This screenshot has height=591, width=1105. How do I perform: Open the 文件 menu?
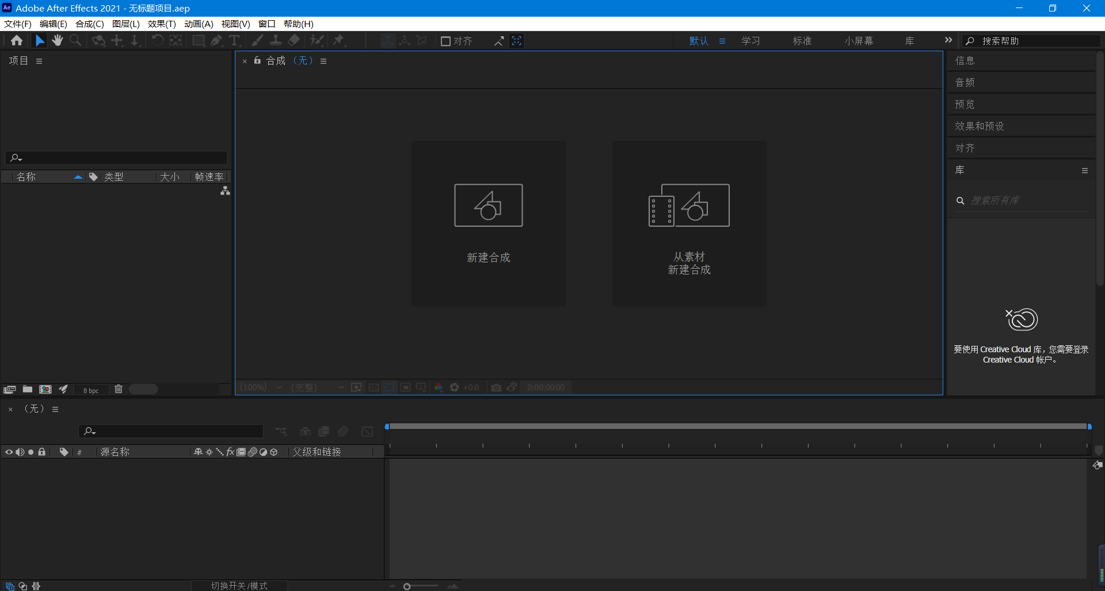pyautogui.click(x=17, y=24)
